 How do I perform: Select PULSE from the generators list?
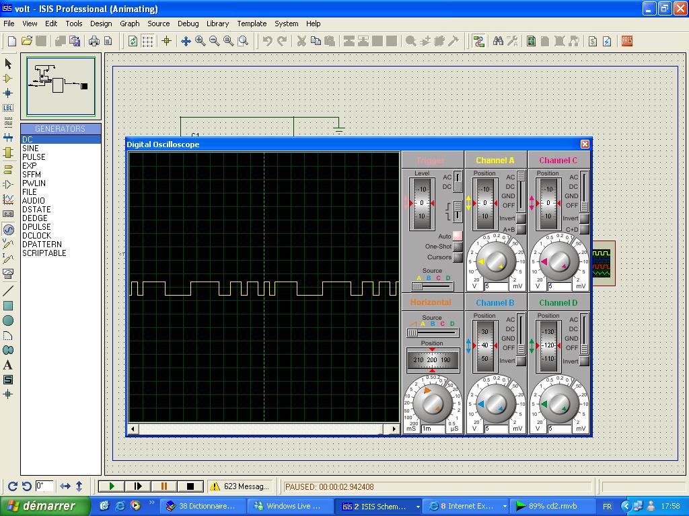(34, 157)
